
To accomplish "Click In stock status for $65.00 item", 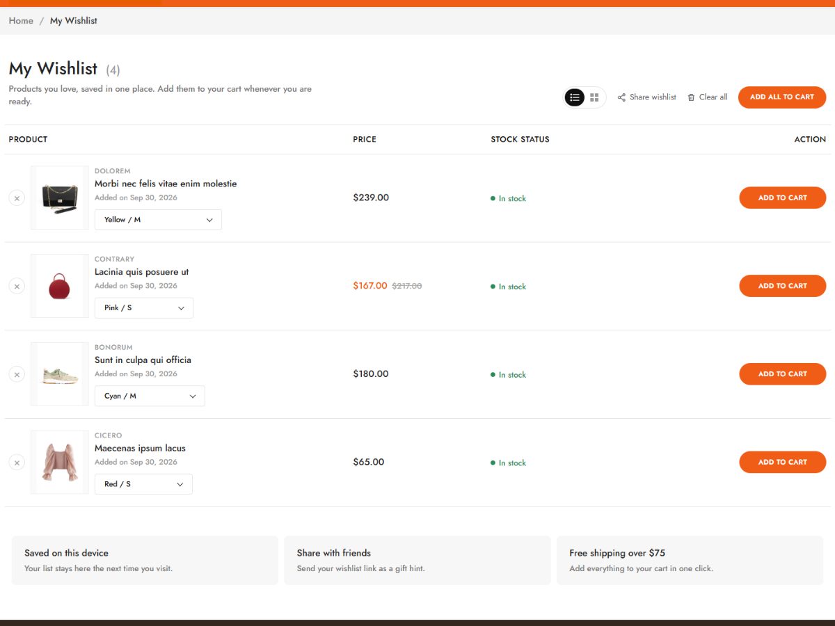I will click(x=509, y=463).
